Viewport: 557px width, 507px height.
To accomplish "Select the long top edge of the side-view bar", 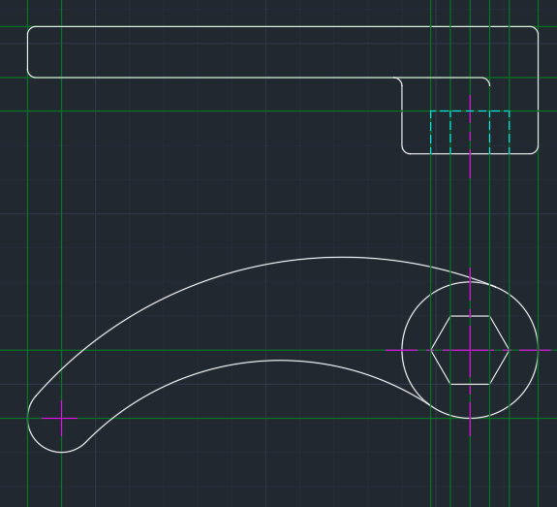I will [283, 26].
